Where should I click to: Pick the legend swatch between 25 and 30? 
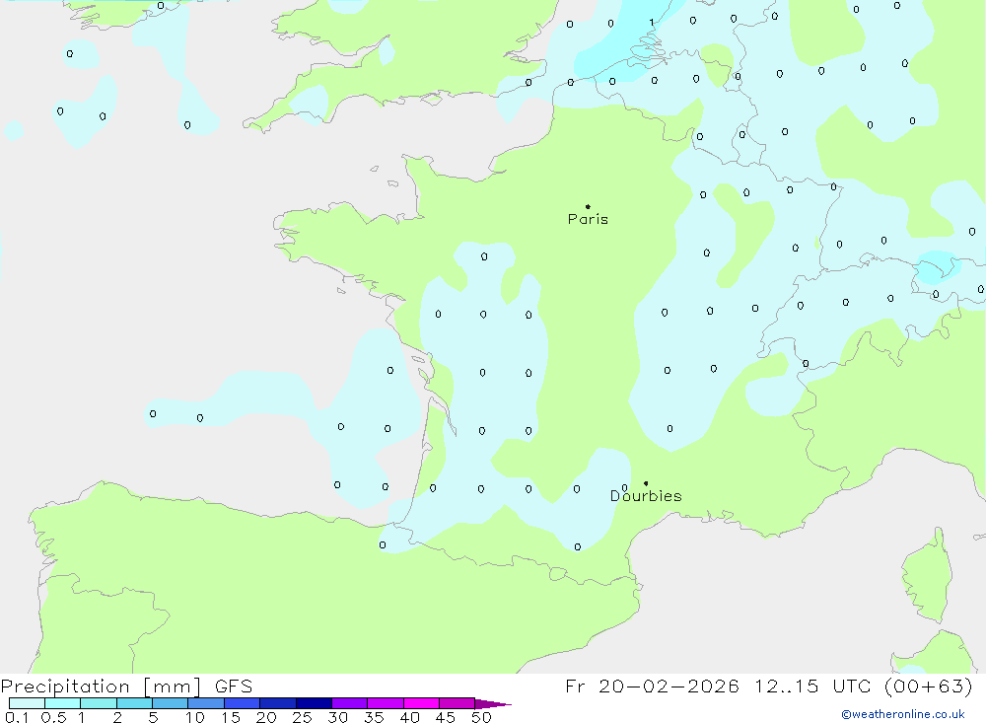314,703
